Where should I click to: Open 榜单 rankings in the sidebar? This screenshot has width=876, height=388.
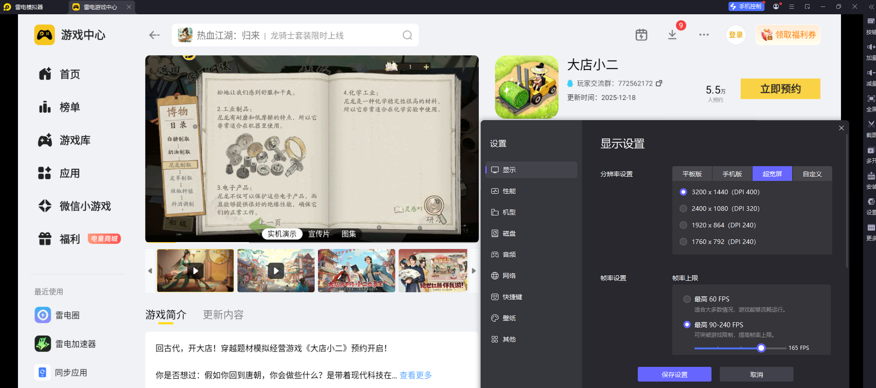point(59,107)
